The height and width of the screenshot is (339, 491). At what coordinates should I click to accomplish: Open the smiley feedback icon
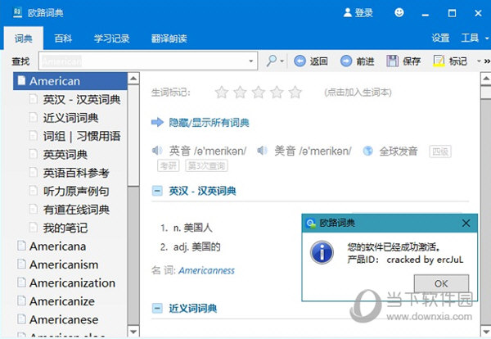pos(399,12)
